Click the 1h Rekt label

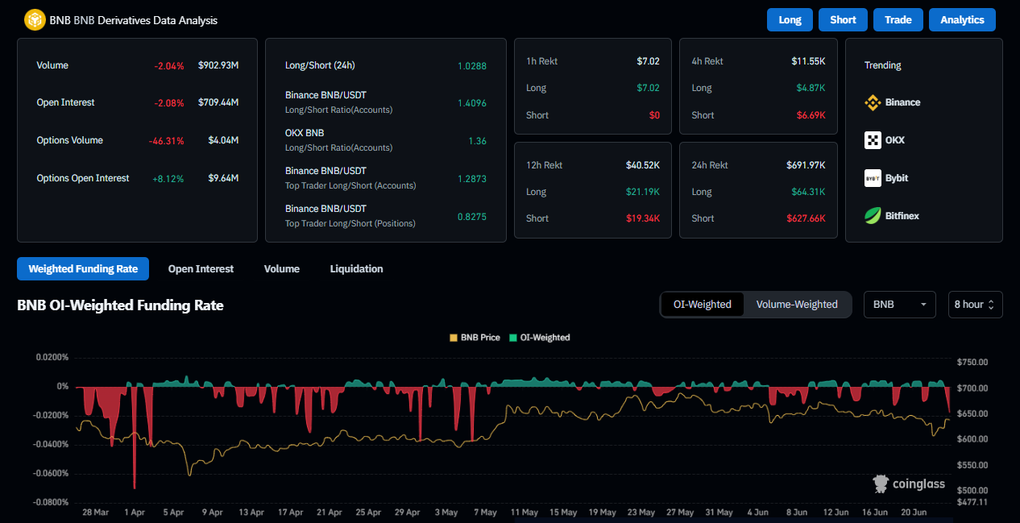click(541, 61)
